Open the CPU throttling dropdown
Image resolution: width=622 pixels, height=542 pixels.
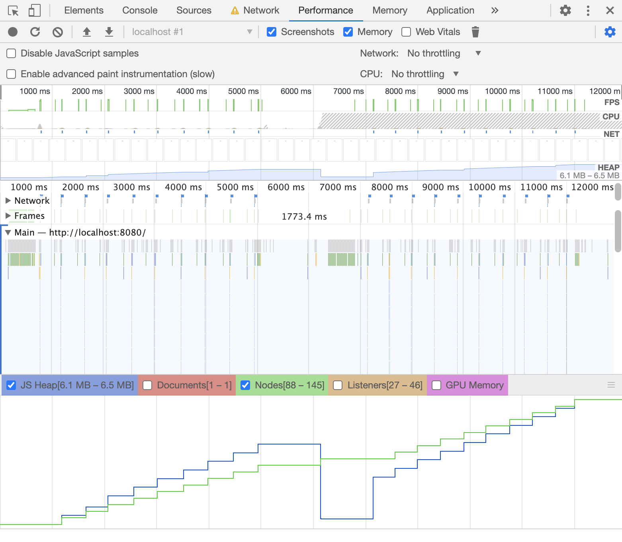425,74
